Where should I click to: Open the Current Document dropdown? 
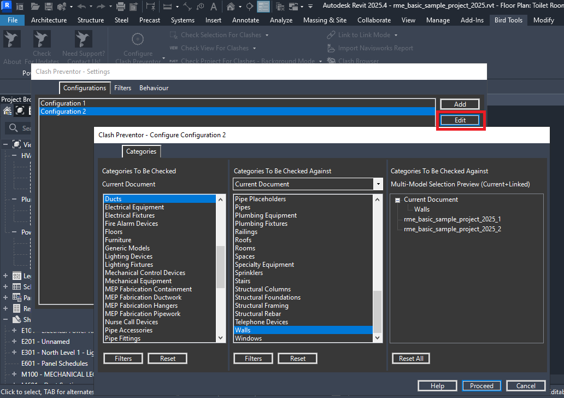[378, 184]
